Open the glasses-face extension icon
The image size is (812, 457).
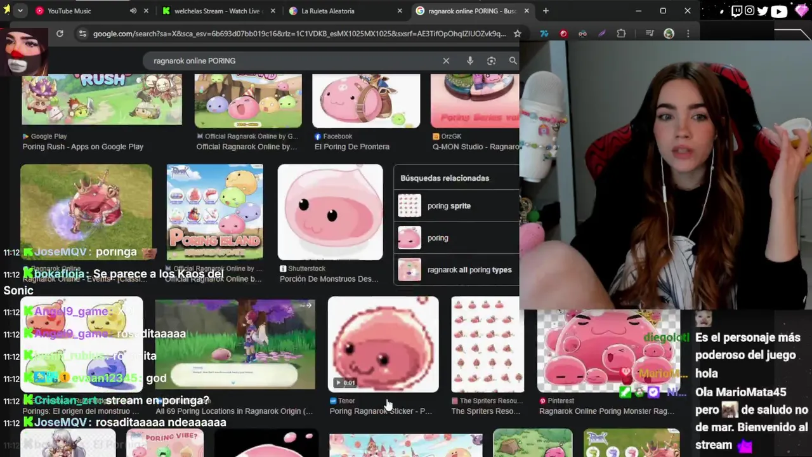coord(582,34)
